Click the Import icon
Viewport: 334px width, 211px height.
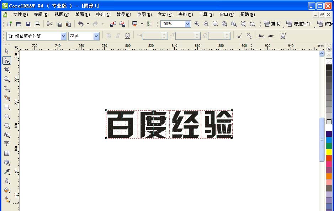[x=113, y=24]
